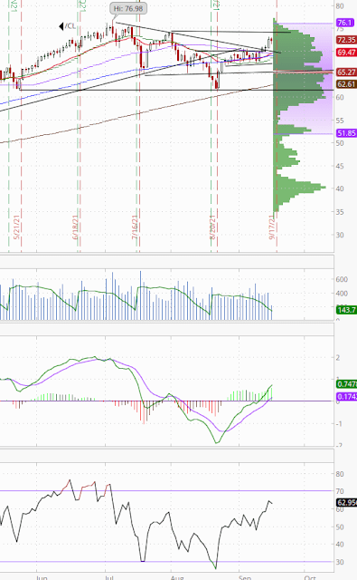Click the 143.7 volume value label

346,310
